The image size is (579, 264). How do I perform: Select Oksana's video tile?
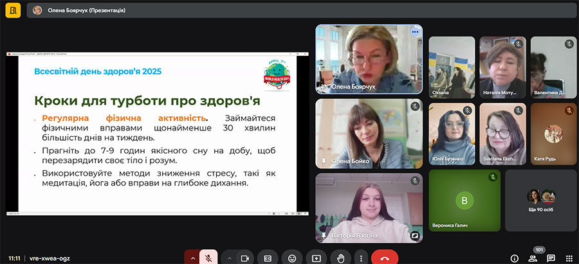452,67
